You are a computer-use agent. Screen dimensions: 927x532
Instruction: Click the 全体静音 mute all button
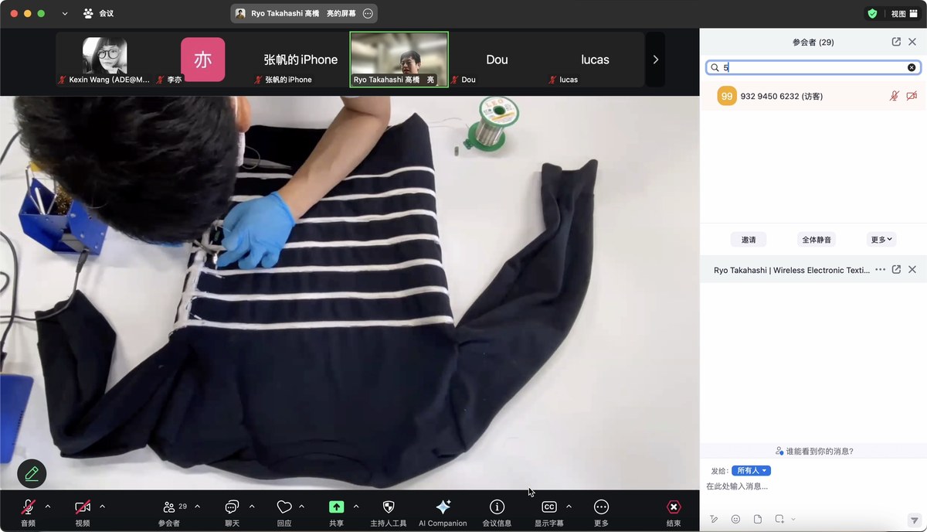817,240
